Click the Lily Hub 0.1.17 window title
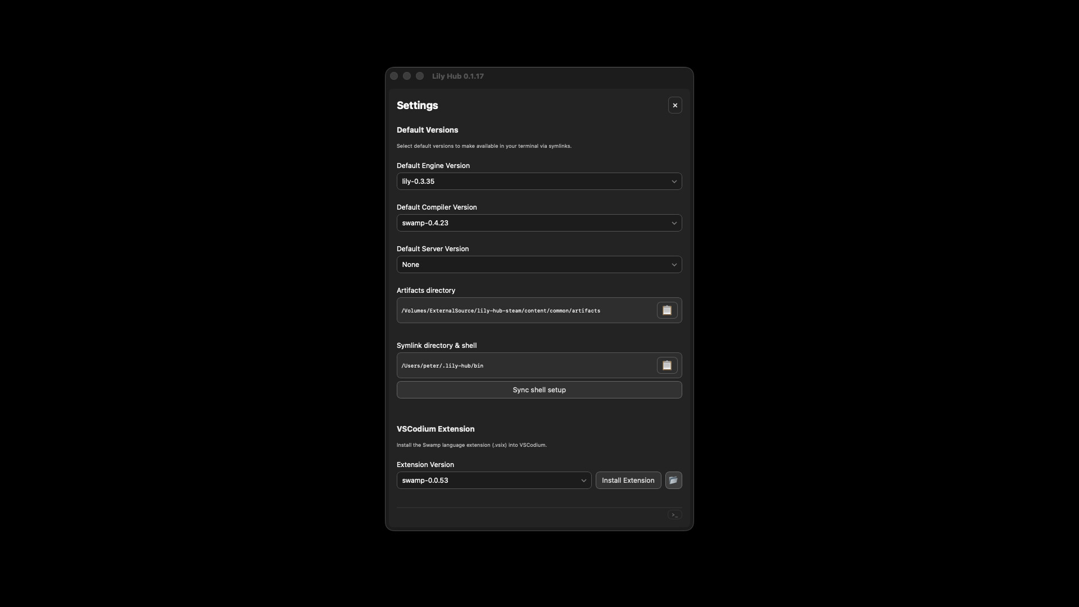This screenshot has height=607, width=1079. pyautogui.click(x=458, y=76)
